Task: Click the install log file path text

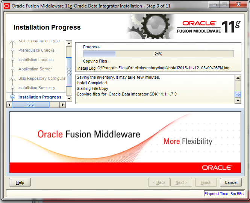Action: (163, 68)
